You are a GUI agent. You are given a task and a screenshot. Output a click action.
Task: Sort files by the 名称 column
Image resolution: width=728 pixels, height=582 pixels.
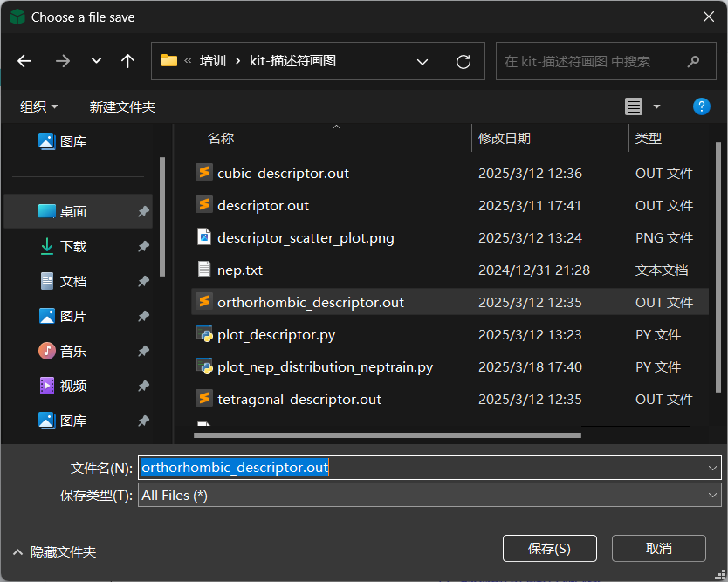[221, 139]
